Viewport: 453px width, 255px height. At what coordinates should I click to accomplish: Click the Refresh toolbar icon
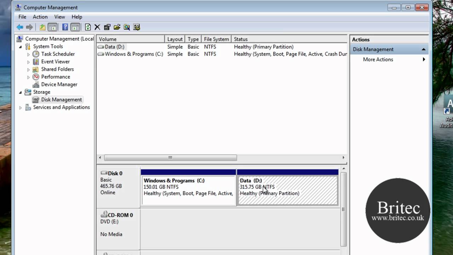88,27
